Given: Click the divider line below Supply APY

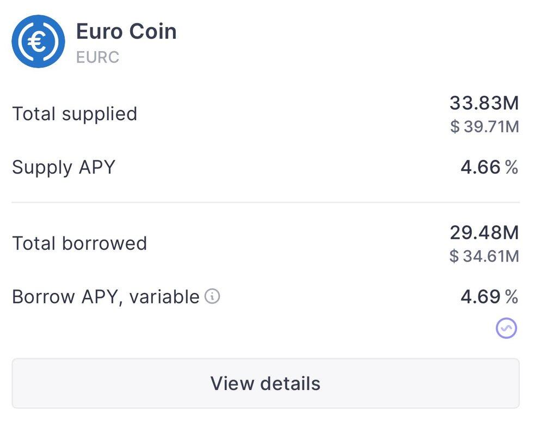Looking at the screenshot, I should coord(266,202).
